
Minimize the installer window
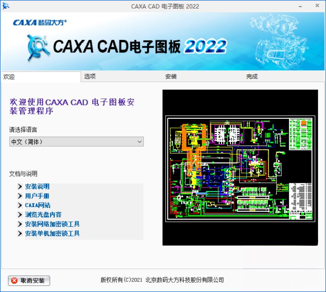(300, 6)
